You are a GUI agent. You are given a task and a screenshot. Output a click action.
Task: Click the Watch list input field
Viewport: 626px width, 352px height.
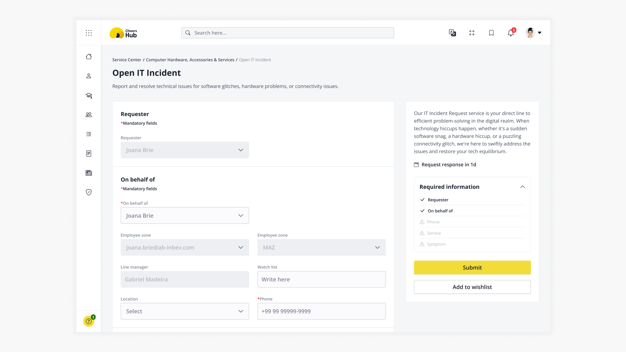tap(321, 279)
